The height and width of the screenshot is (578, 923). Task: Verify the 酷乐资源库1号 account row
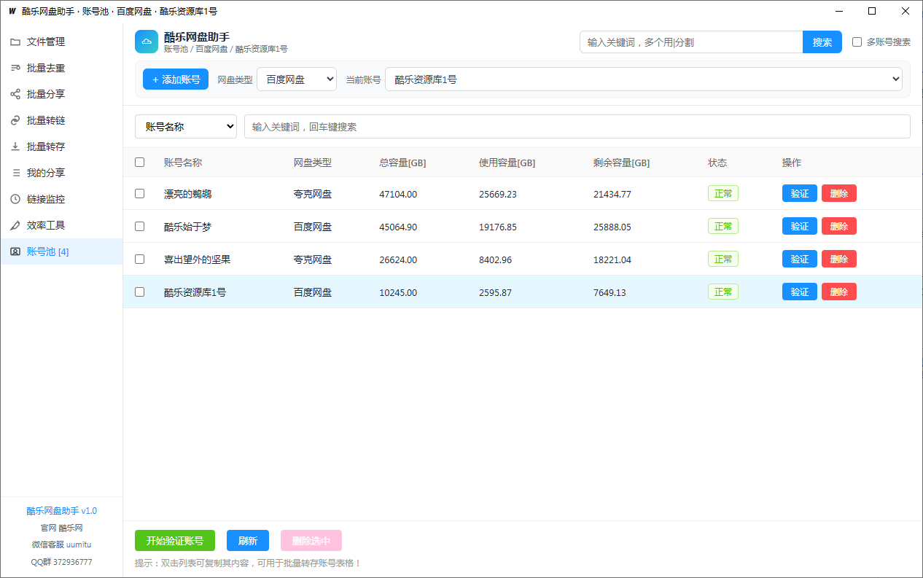[800, 292]
